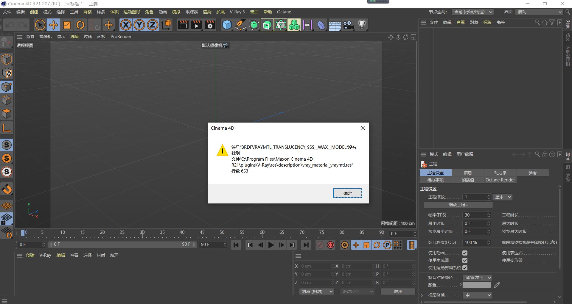The image size is (572, 304).
Task: Close the Cinema 4D error dialog
Action: [363, 128]
